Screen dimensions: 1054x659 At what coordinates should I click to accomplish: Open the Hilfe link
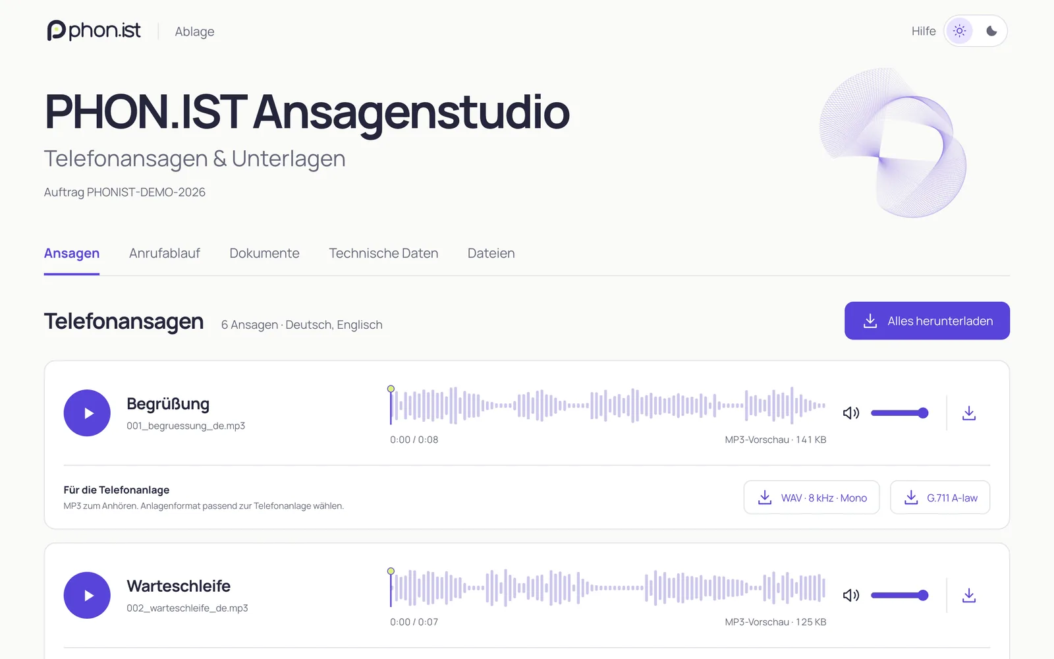click(924, 31)
